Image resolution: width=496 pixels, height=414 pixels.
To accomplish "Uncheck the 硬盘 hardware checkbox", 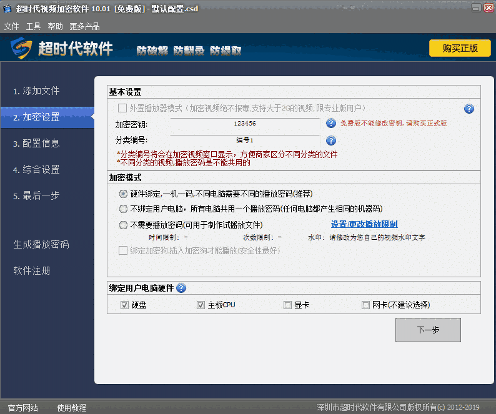I will (x=124, y=305).
